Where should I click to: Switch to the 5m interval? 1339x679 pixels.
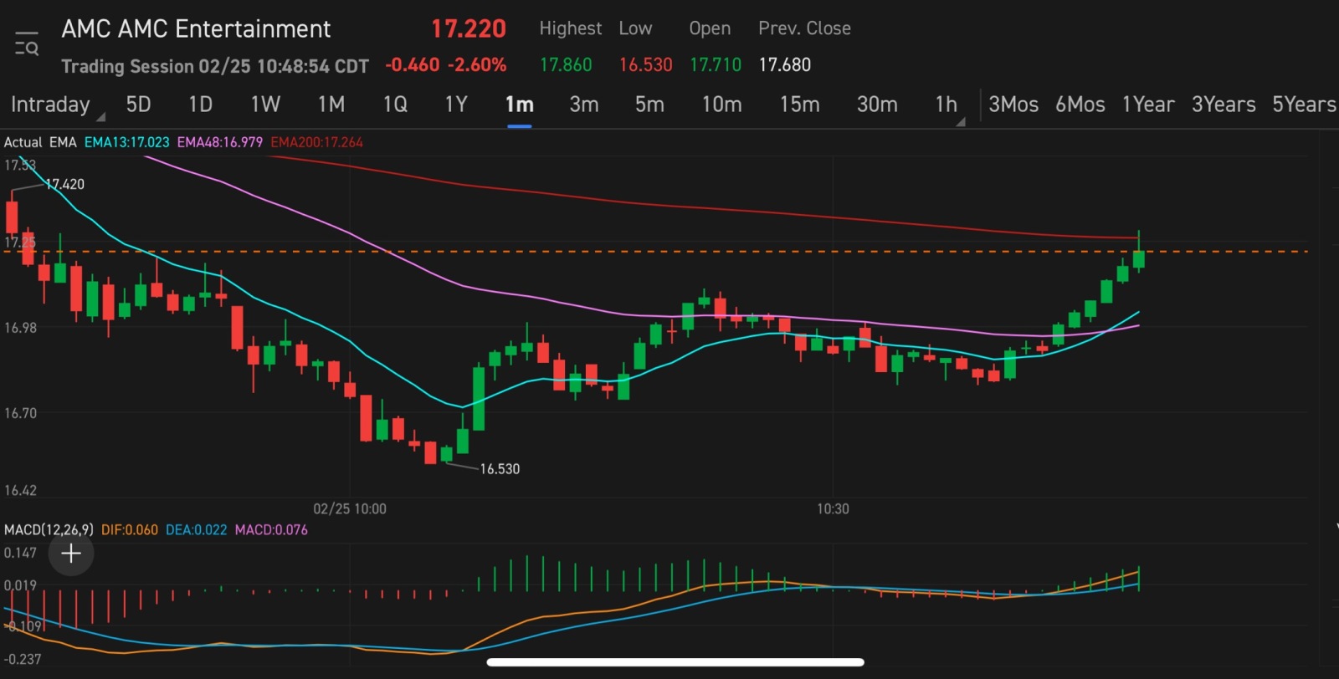pos(649,105)
